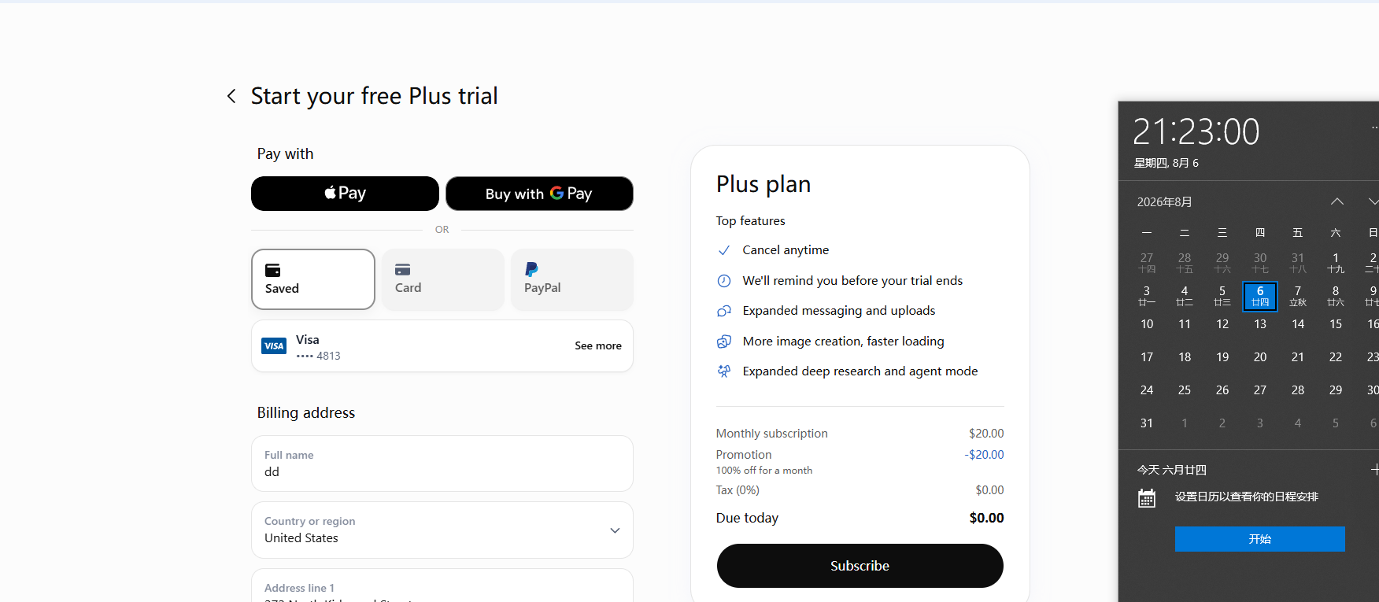The width and height of the screenshot is (1379, 602).
Task: Click the trial reminder clock icon
Action: tap(724, 281)
